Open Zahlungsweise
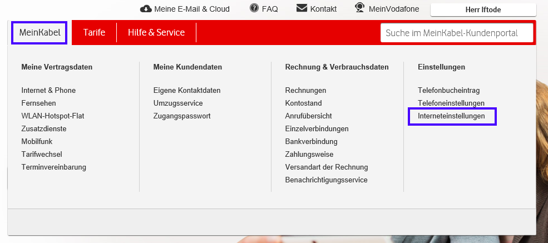The width and height of the screenshot is (548, 243). [309, 155]
